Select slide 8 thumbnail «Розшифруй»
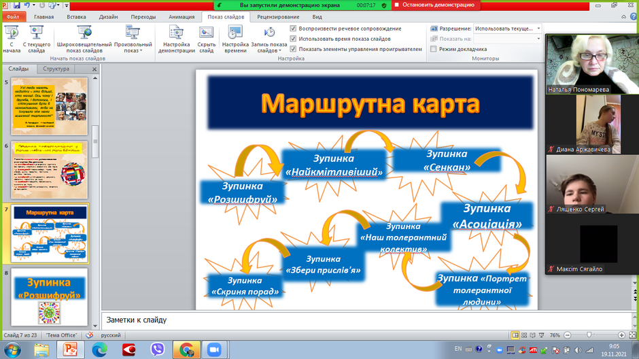Image resolution: width=639 pixels, height=359 pixels. click(x=50, y=296)
